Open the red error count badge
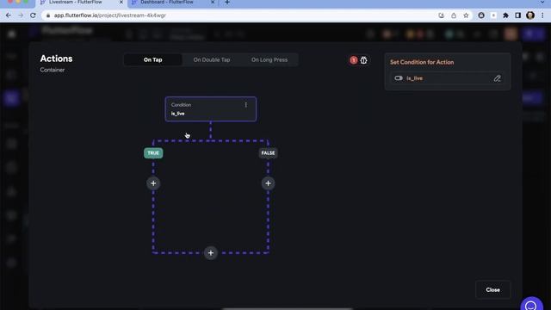This screenshot has height=310, width=551. pos(354,60)
